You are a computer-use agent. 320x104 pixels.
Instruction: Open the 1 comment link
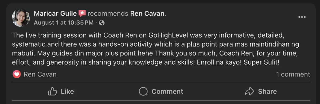293,74
